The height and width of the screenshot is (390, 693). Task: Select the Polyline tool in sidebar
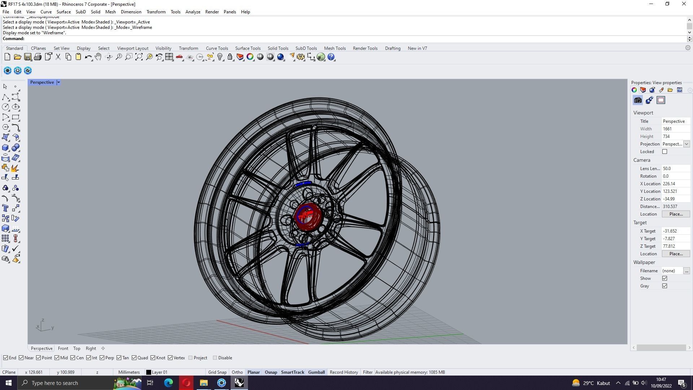click(5, 97)
